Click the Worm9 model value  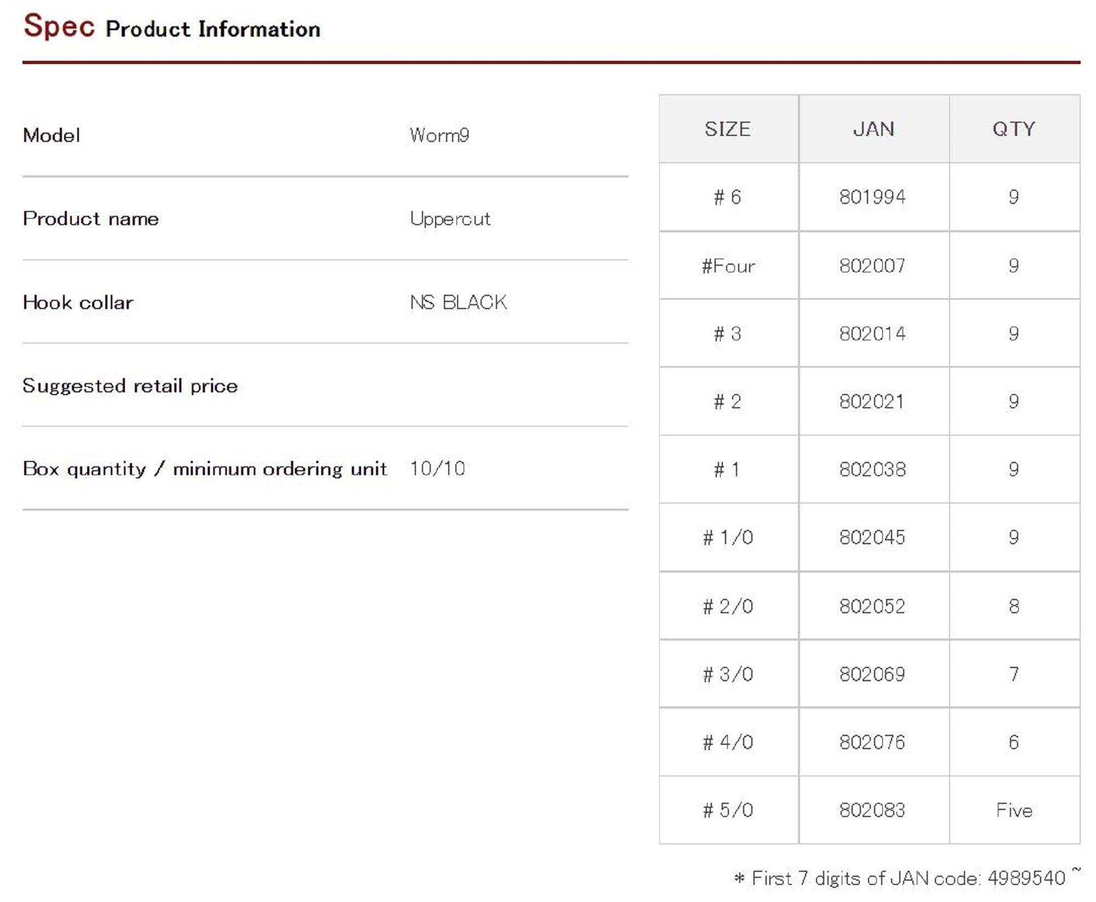pyautogui.click(x=439, y=135)
